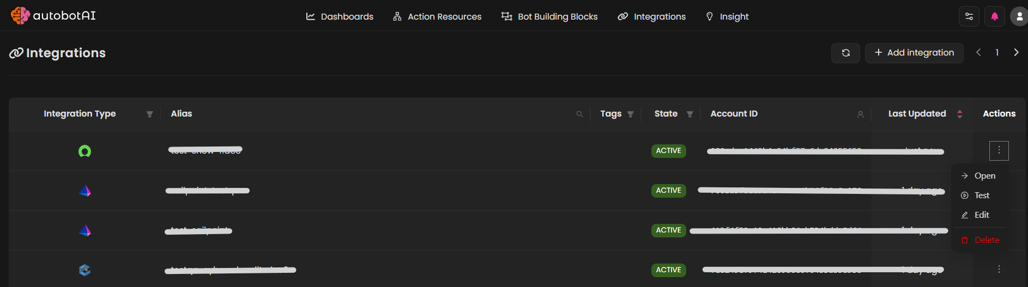Open the notifications bell
This screenshot has height=287, width=1028.
point(994,16)
